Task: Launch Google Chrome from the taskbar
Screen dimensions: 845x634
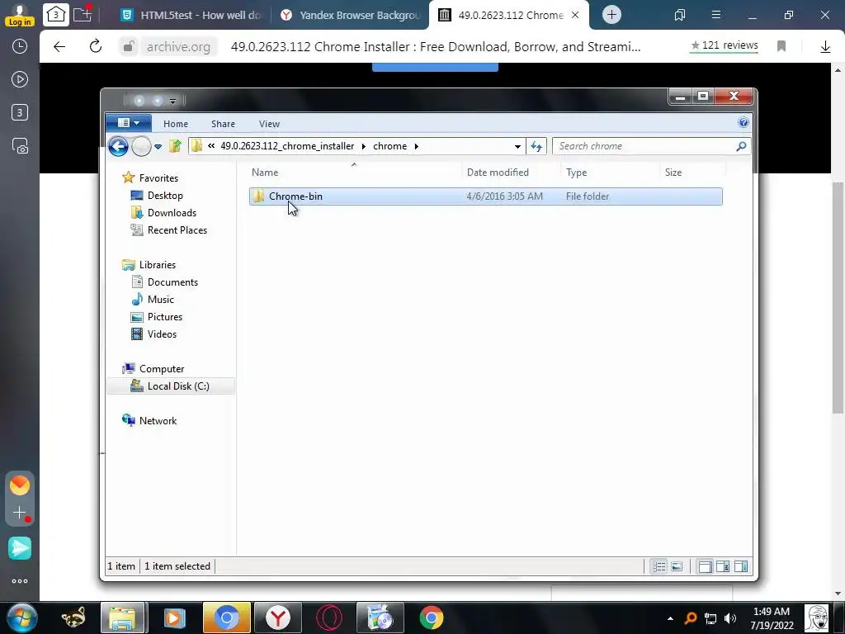Action: click(x=431, y=617)
